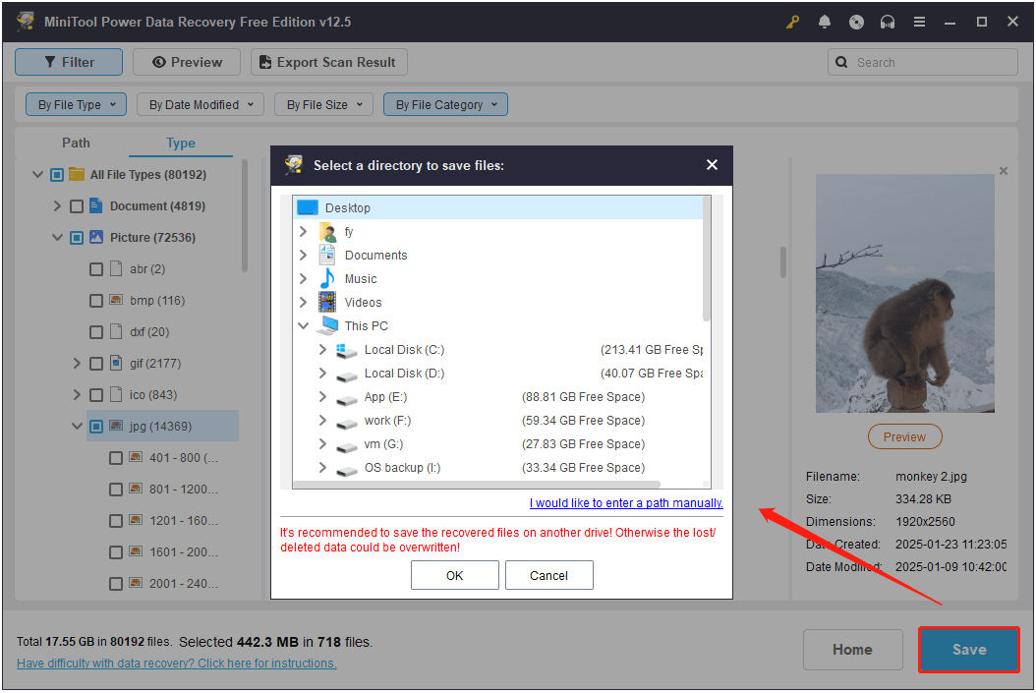Close the preview panel with small X
Viewport: 1036px width, 693px height.
pyautogui.click(x=1003, y=171)
